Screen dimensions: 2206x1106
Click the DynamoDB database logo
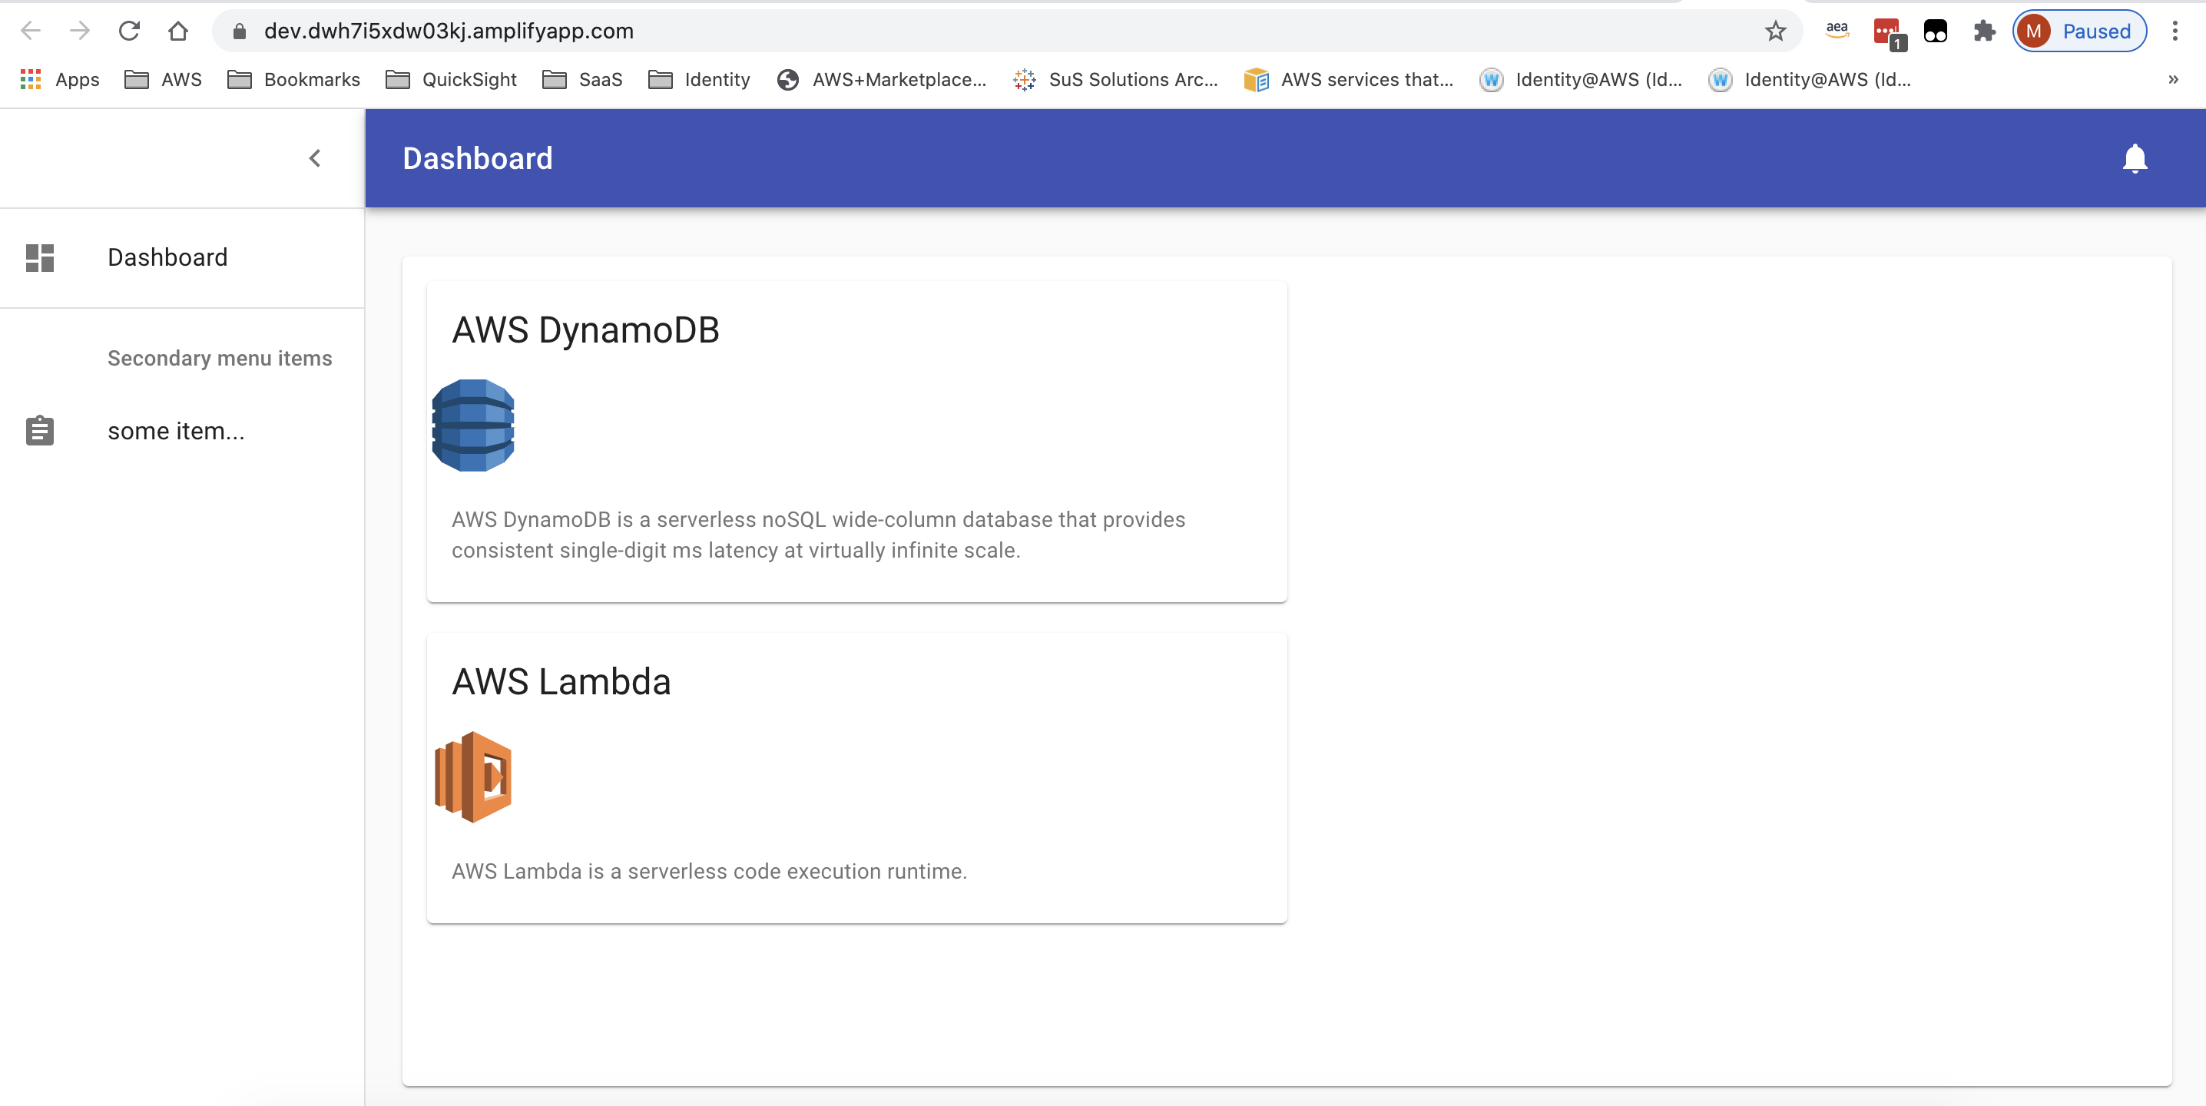click(x=472, y=426)
